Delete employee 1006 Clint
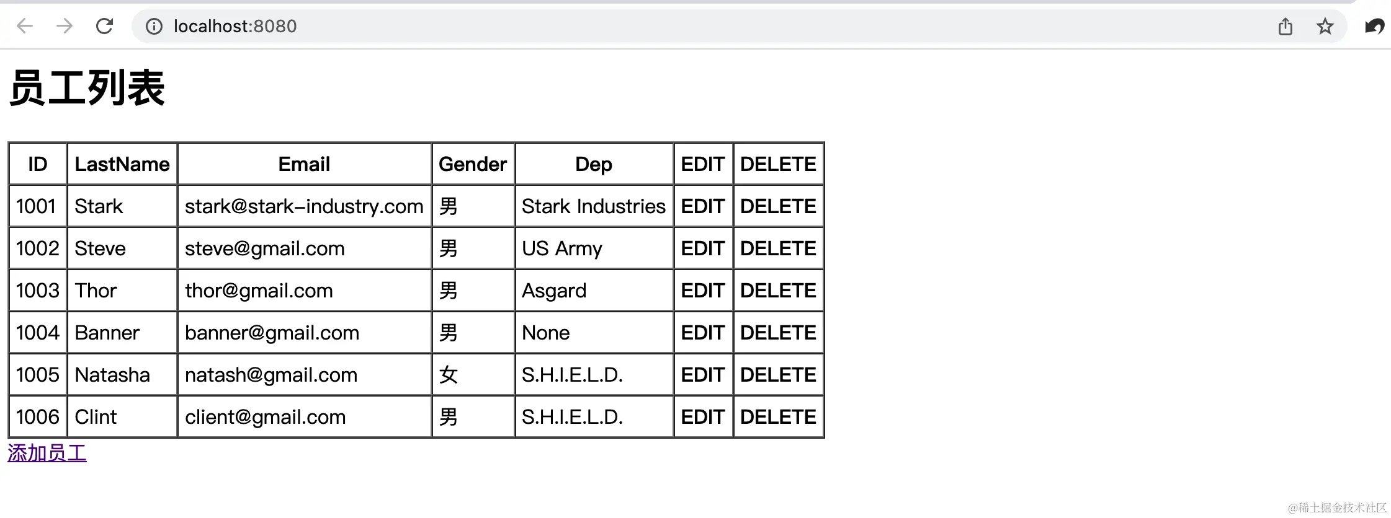 click(778, 417)
